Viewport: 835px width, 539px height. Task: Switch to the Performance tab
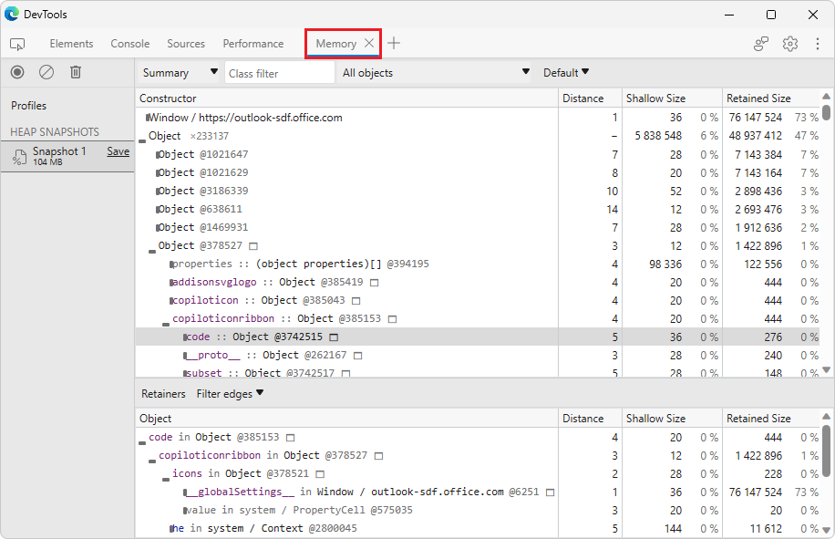[253, 44]
